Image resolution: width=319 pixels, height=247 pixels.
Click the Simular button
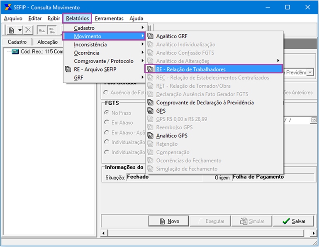pos(252,221)
